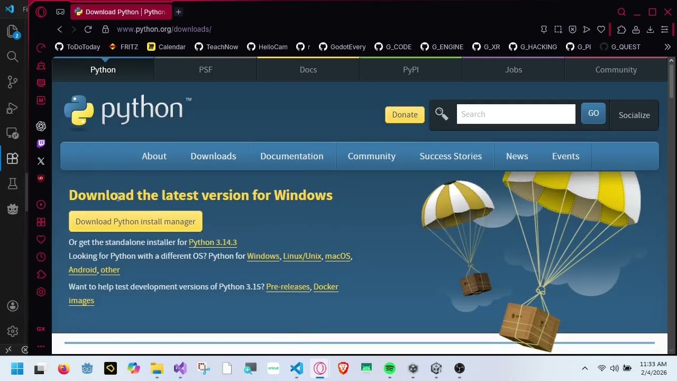Expand hidden system tray icons
Screen dimensions: 677x381
pos(584,368)
